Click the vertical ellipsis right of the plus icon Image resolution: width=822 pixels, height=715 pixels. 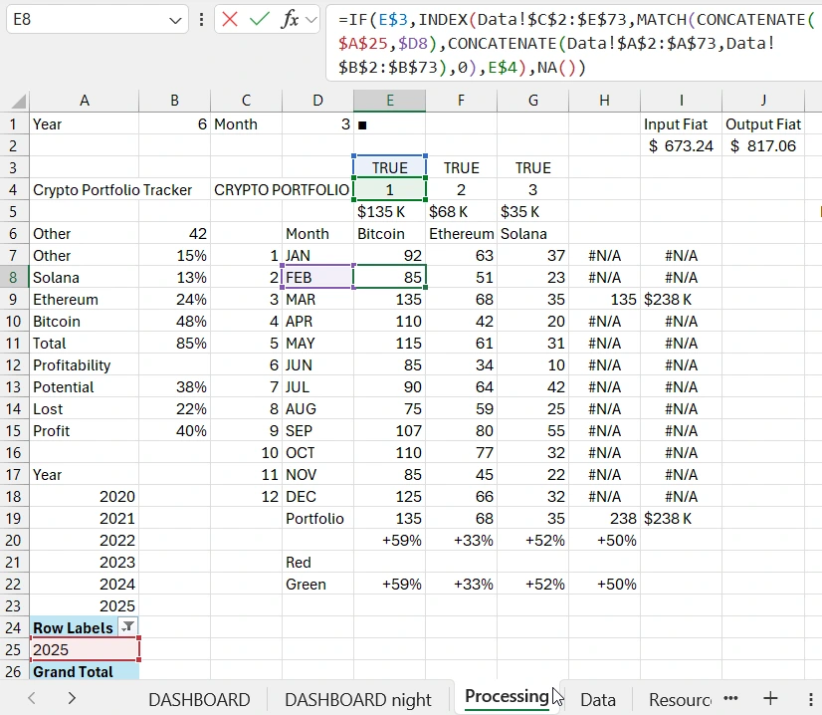(810, 699)
